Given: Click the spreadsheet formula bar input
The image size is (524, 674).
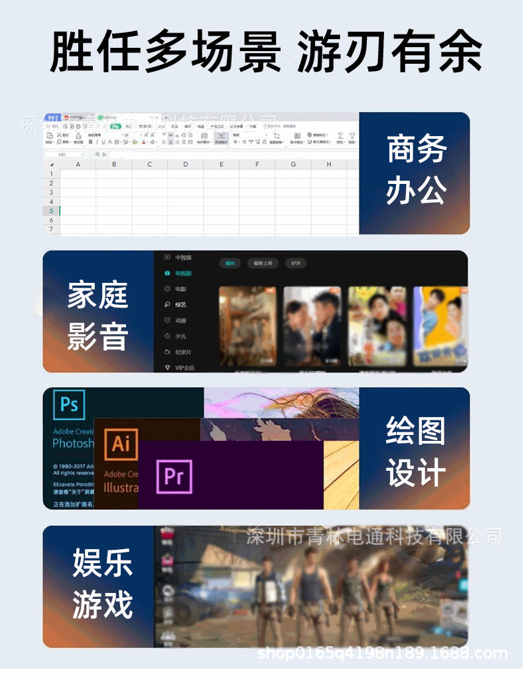Looking at the screenshot, I should pos(233,154).
